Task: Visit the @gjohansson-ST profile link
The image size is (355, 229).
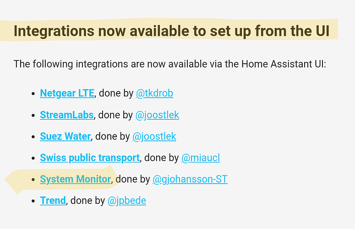Action: (190, 179)
